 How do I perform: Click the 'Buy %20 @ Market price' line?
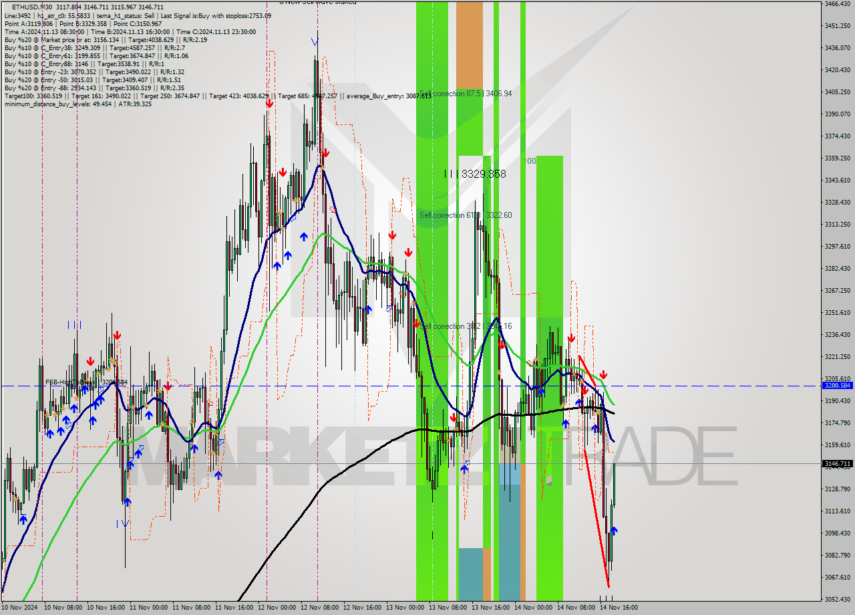(x=106, y=39)
